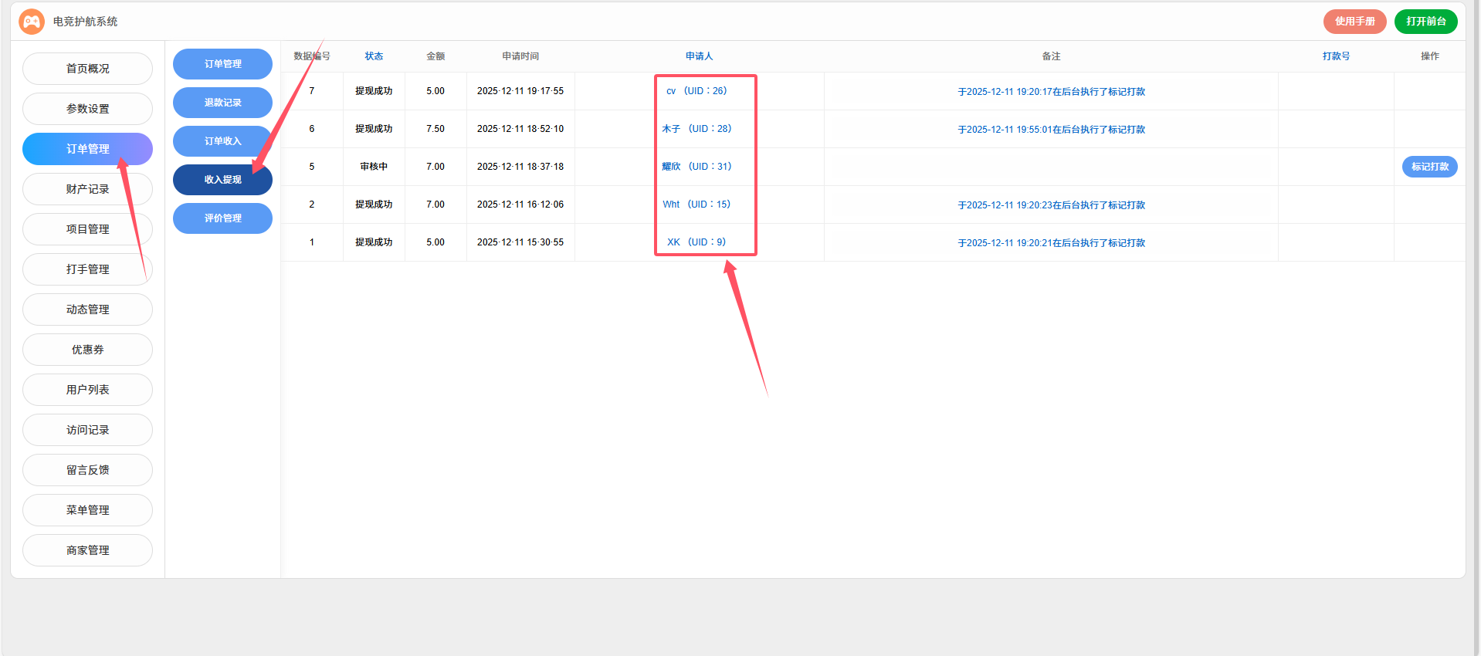Open applicant cv (UID: 26) link
This screenshot has height=656, width=1481.
(696, 91)
